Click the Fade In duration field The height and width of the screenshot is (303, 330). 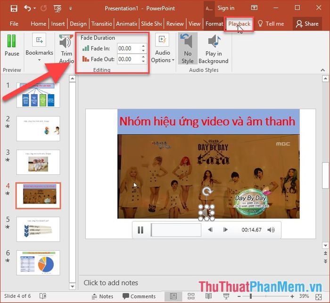point(128,49)
